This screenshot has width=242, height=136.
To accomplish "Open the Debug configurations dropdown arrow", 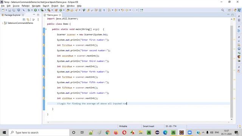I will [32, 10].
